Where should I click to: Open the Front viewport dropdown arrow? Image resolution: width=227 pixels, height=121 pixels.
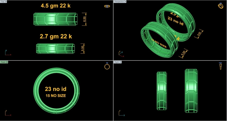[7, 62]
